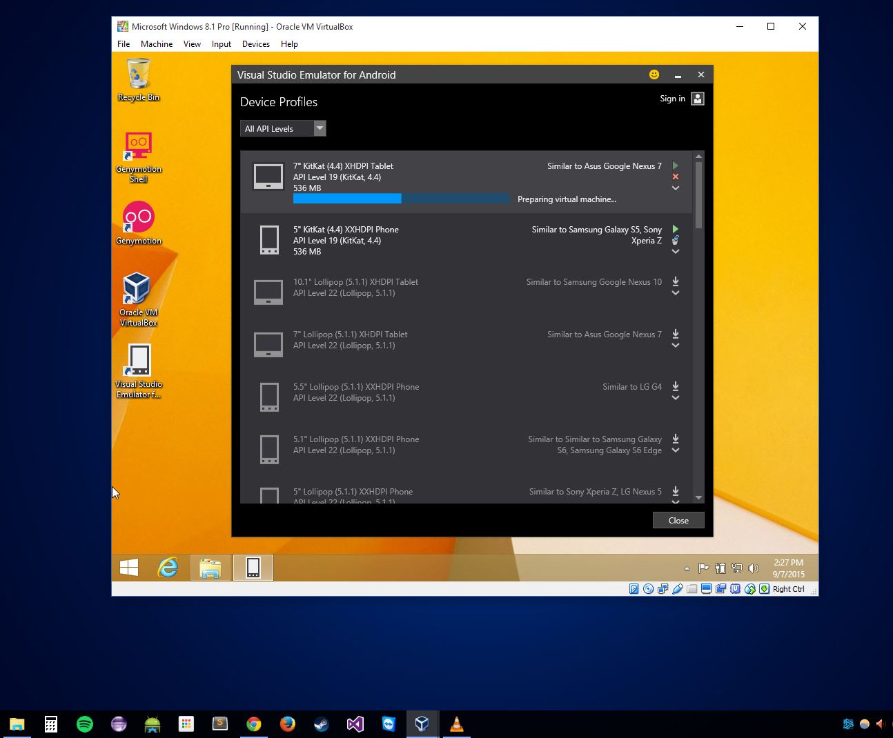
Task: Open Spotify from host taskbar
Action: (85, 724)
